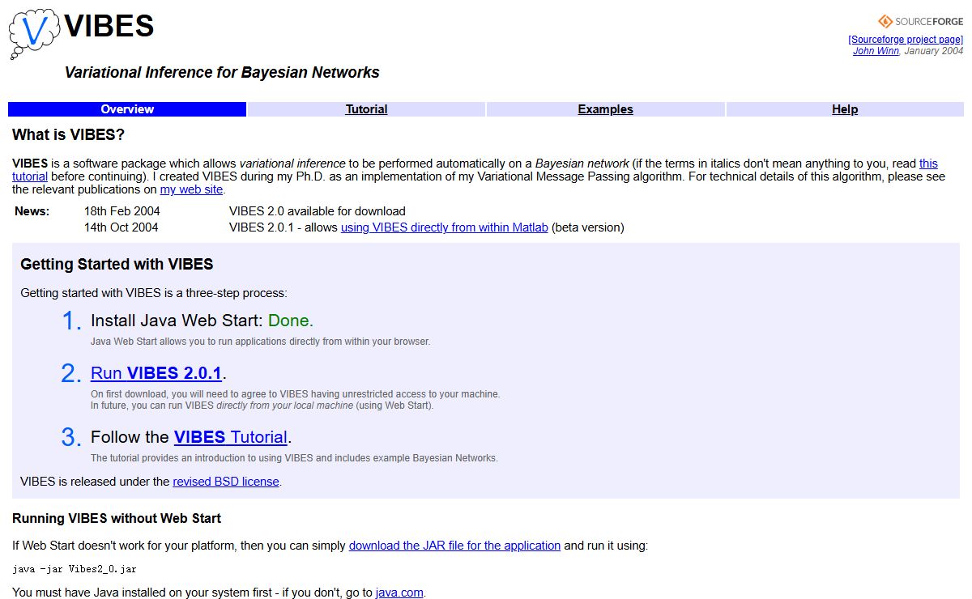The image size is (972, 599).
Task: Open the 'my web site' link
Action: point(191,189)
